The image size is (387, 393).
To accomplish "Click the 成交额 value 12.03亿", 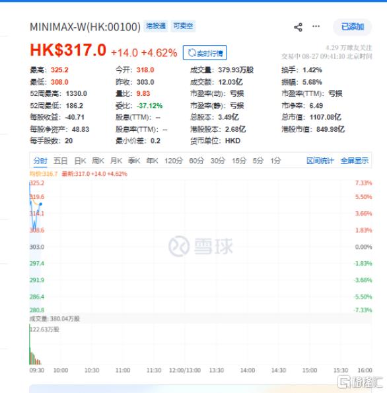I will tap(230, 82).
